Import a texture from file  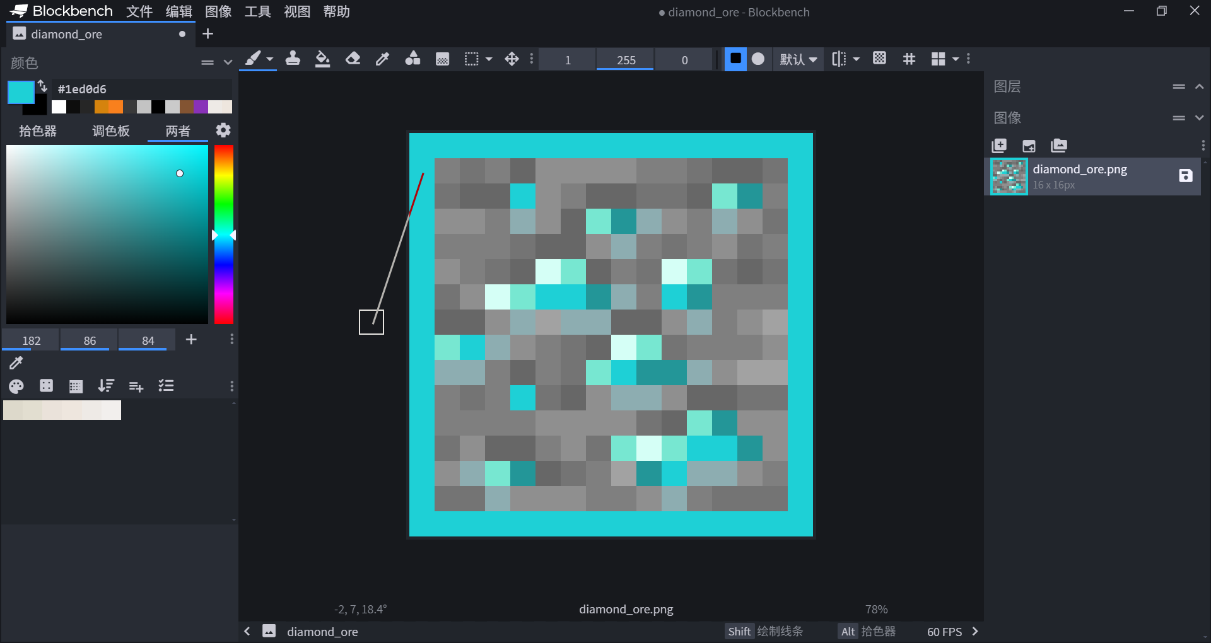coord(1029,146)
